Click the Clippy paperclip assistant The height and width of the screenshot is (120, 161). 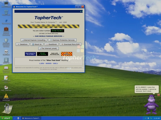[7, 109]
